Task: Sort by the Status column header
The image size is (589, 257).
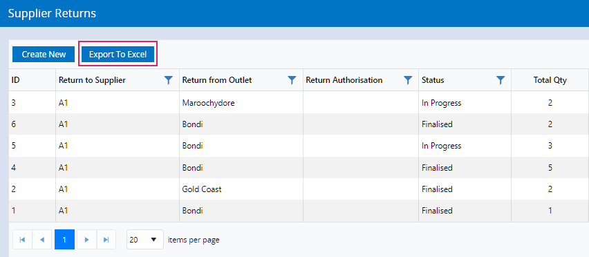Action: pos(433,80)
